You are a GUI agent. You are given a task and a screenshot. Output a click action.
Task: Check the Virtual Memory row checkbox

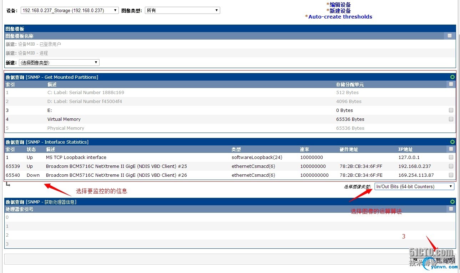pos(451,119)
